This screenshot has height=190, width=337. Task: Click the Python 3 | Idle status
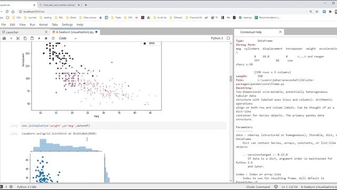click(27, 187)
